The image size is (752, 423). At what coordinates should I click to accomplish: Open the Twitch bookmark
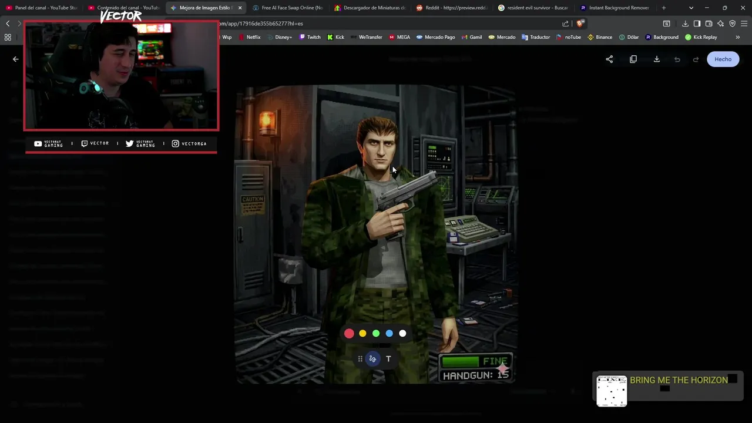[x=310, y=37]
